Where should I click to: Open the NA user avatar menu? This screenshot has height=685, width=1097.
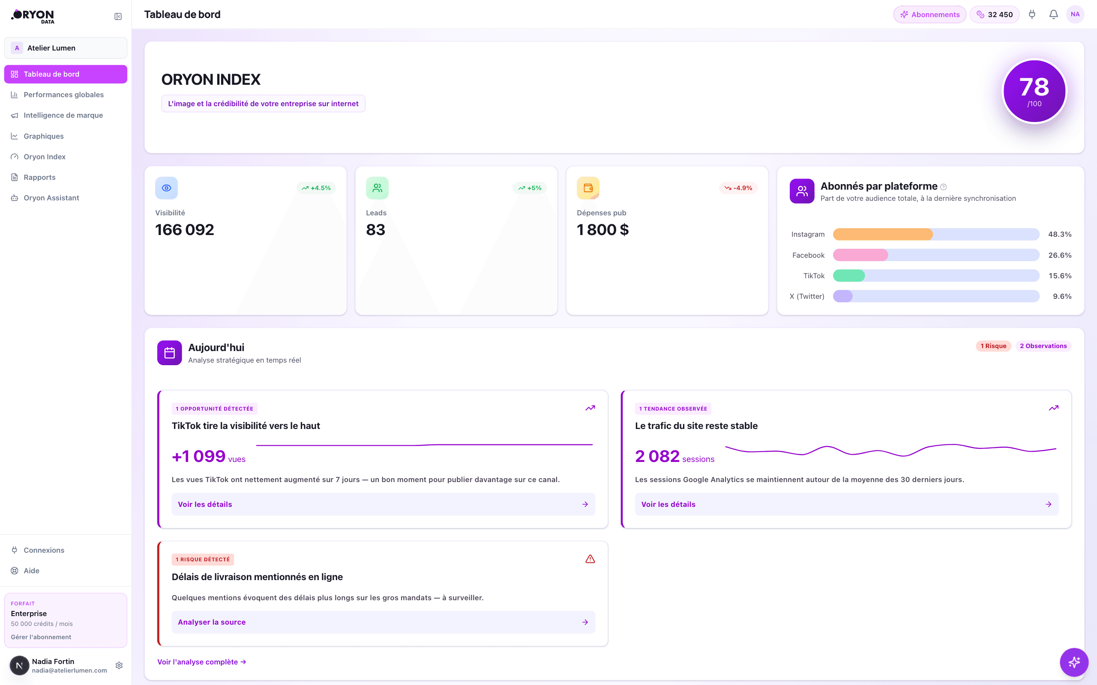click(1075, 15)
